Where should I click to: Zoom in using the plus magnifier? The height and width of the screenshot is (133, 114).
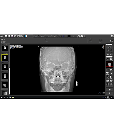[x=111, y=59]
